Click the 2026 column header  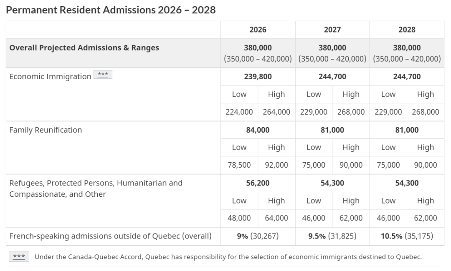coord(258,30)
